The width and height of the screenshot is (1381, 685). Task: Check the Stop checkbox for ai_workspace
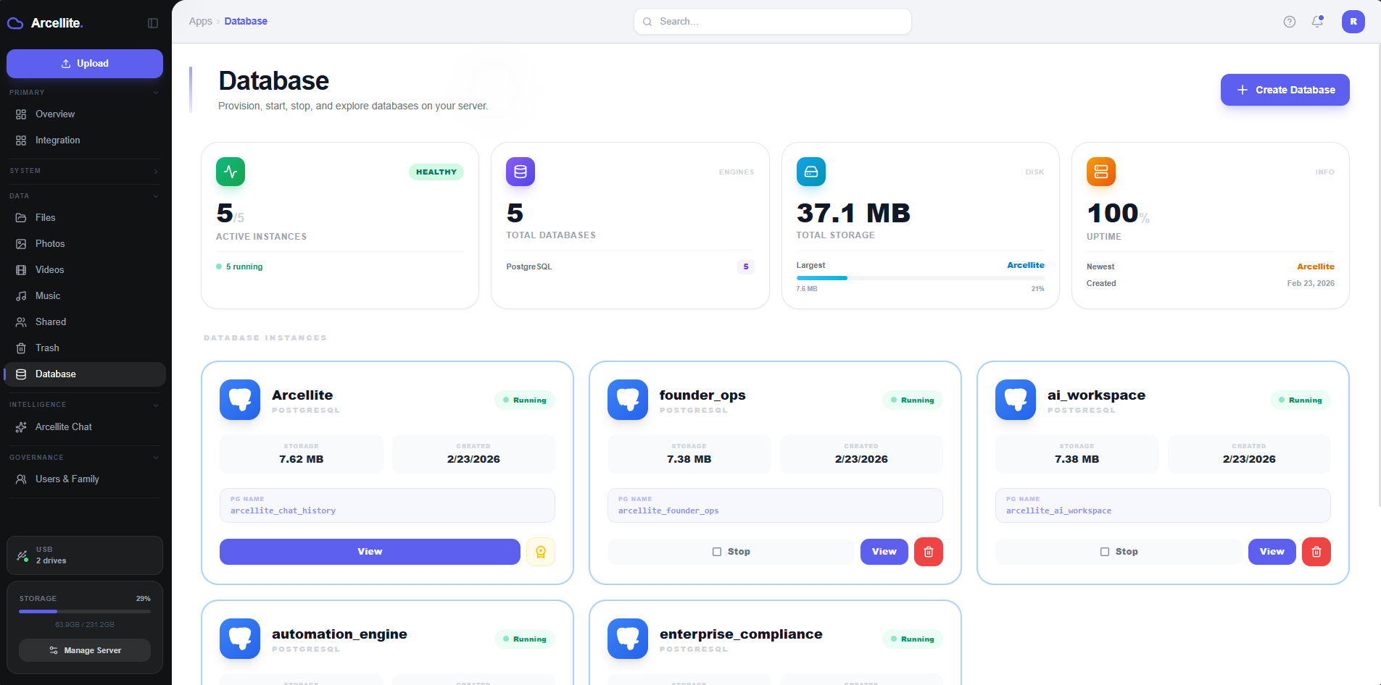click(x=1104, y=551)
